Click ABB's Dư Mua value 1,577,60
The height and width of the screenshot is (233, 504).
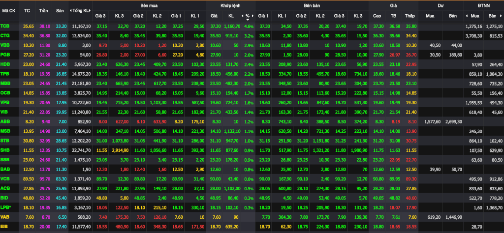432,121
